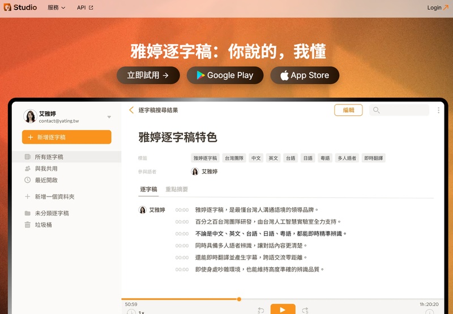
Task: Click the line starting 不論是中文、英文
Action: [x=271, y=234]
